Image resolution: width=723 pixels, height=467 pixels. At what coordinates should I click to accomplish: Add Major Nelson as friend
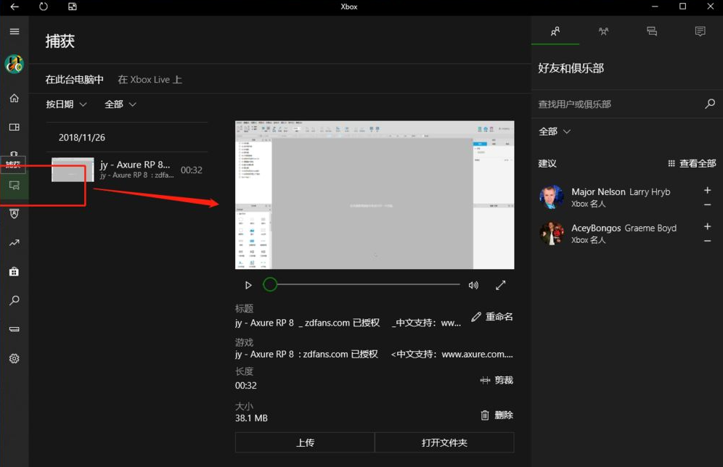pyautogui.click(x=707, y=191)
